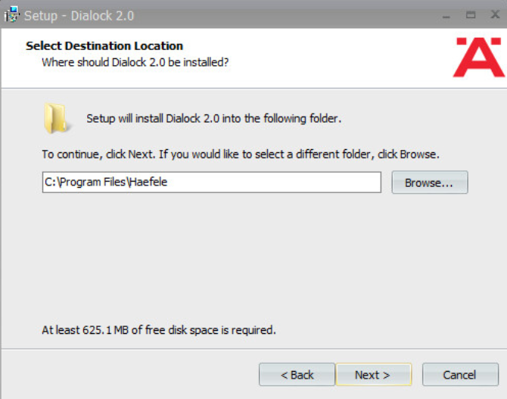This screenshot has height=399, width=507.
Task: Click the yellow folder icon
Action: tap(55, 118)
